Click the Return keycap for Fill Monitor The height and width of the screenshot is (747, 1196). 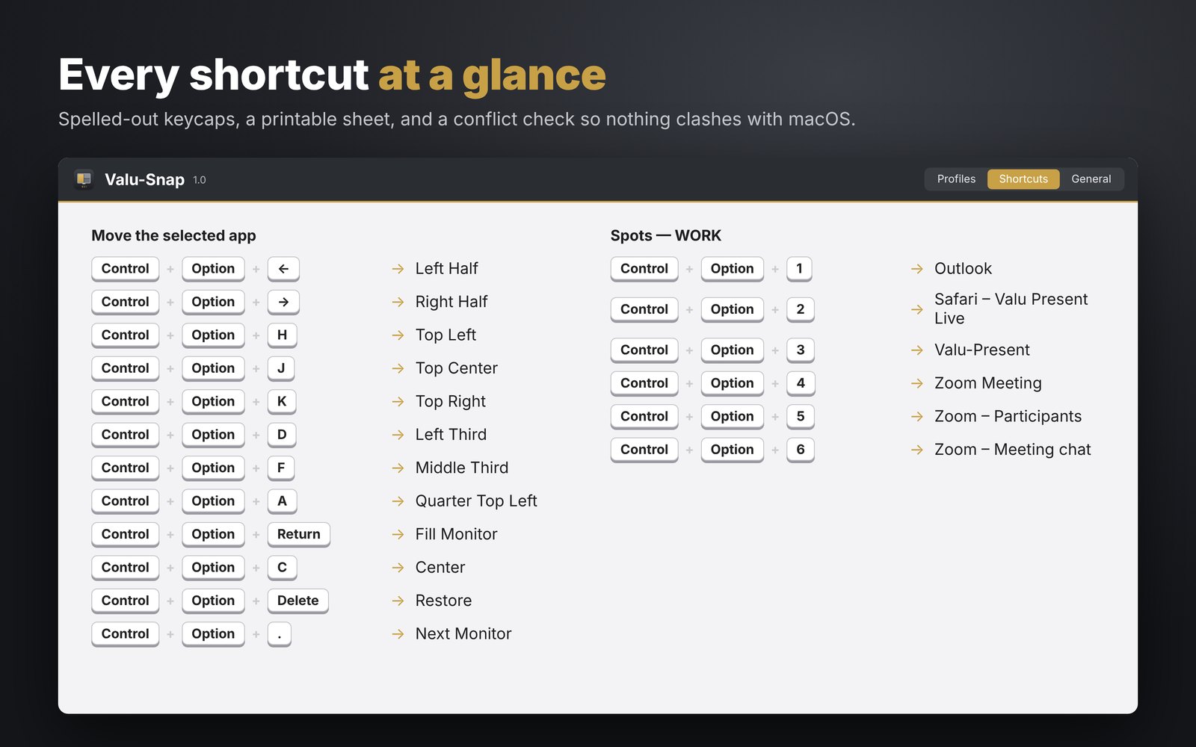(299, 534)
